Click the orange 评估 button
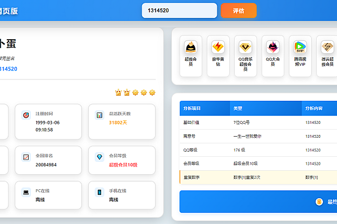Screen dimensions: 337x224 239,11
